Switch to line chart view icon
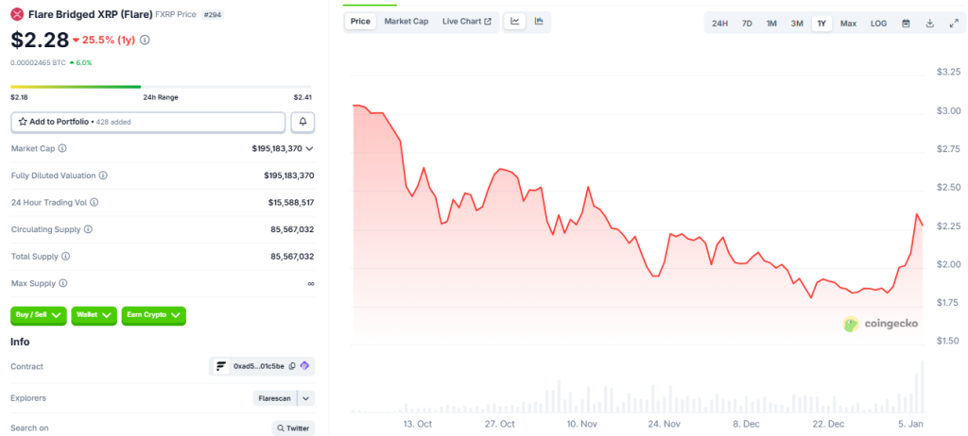Screen dimensions: 968x436 click(515, 22)
